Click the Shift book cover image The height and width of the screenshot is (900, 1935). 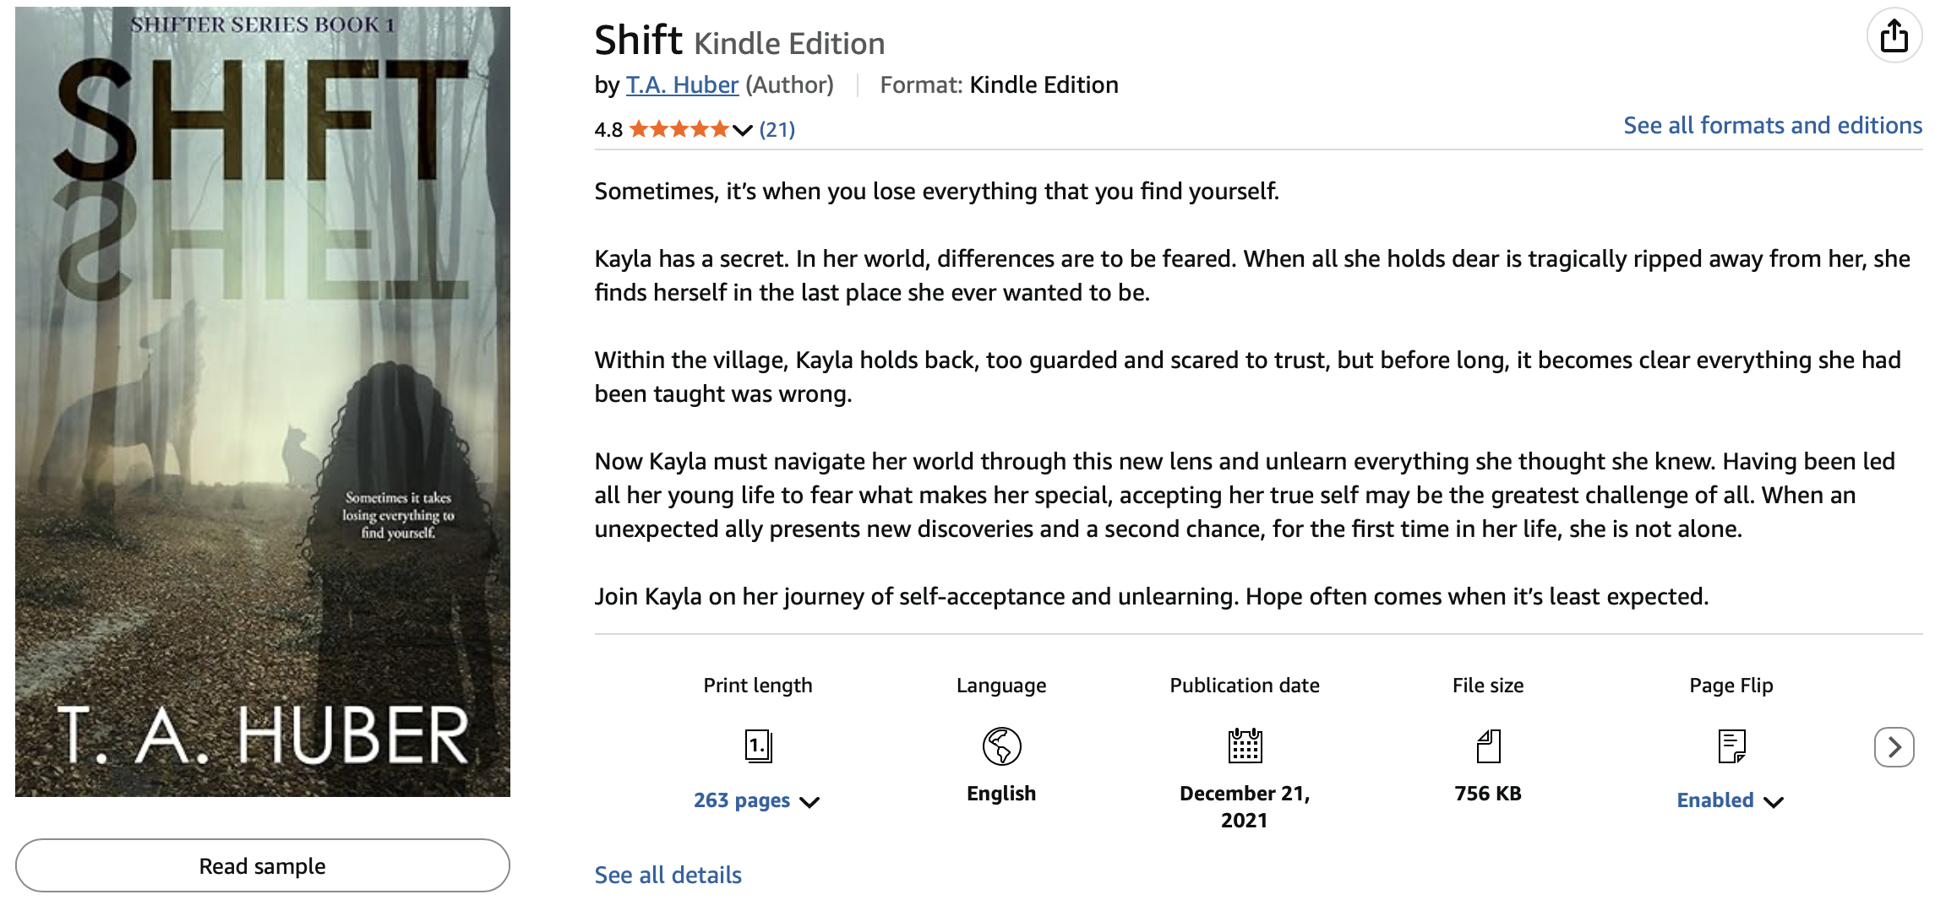tap(263, 402)
